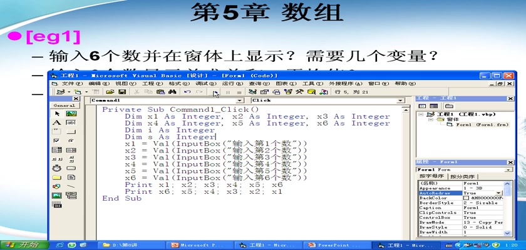Click the Save project toolbar icon
The height and width of the screenshot is (250, 526).
click(x=122, y=92)
